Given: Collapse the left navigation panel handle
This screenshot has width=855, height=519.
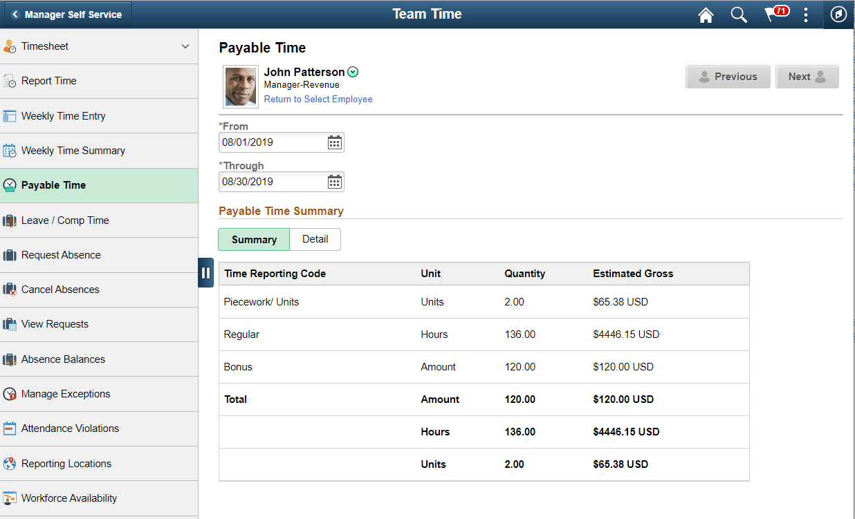Looking at the screenshot, I should [205, 272].
